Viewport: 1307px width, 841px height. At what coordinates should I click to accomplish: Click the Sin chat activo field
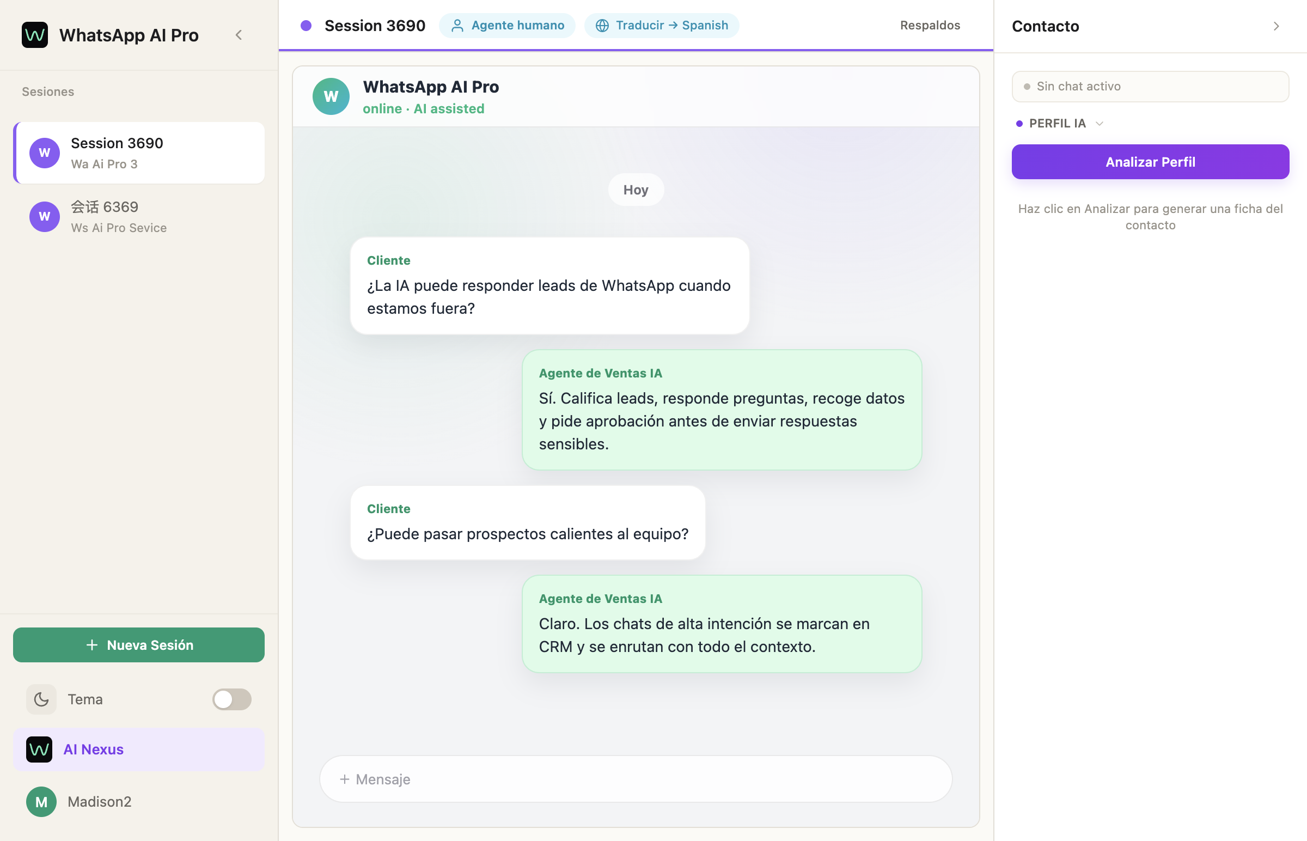(x=1150, y=86)
